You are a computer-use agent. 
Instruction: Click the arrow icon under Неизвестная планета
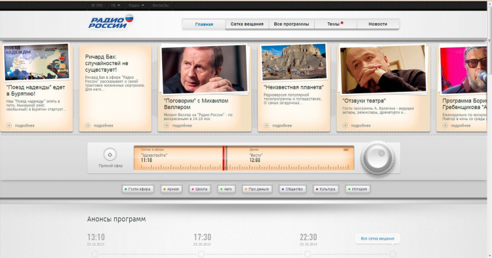click(x=266, y=125)
